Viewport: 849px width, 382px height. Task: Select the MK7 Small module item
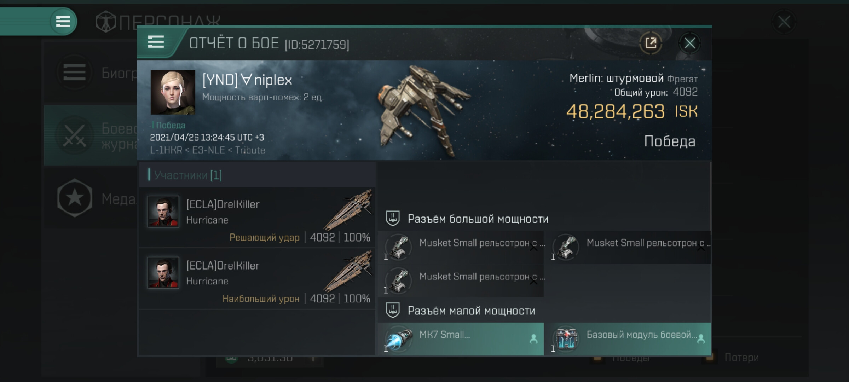(461, 339)
